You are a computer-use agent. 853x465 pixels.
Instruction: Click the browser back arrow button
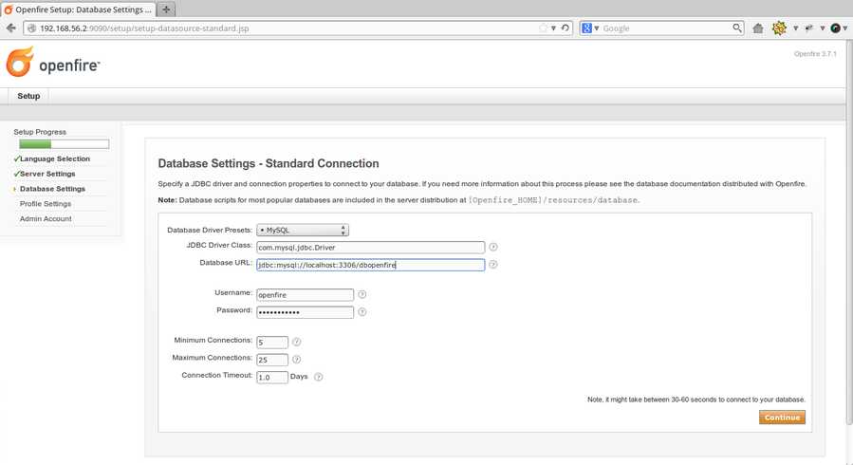click(x=10, y=28)
